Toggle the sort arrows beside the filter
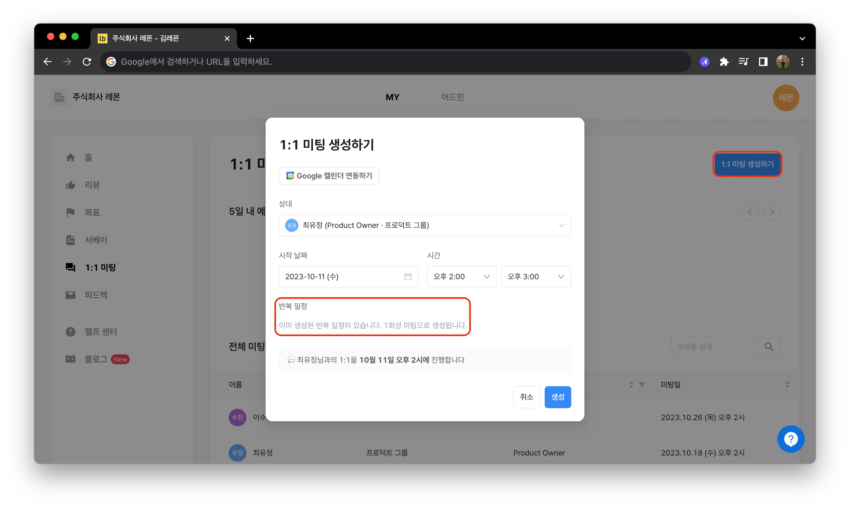 coord(631,385)
